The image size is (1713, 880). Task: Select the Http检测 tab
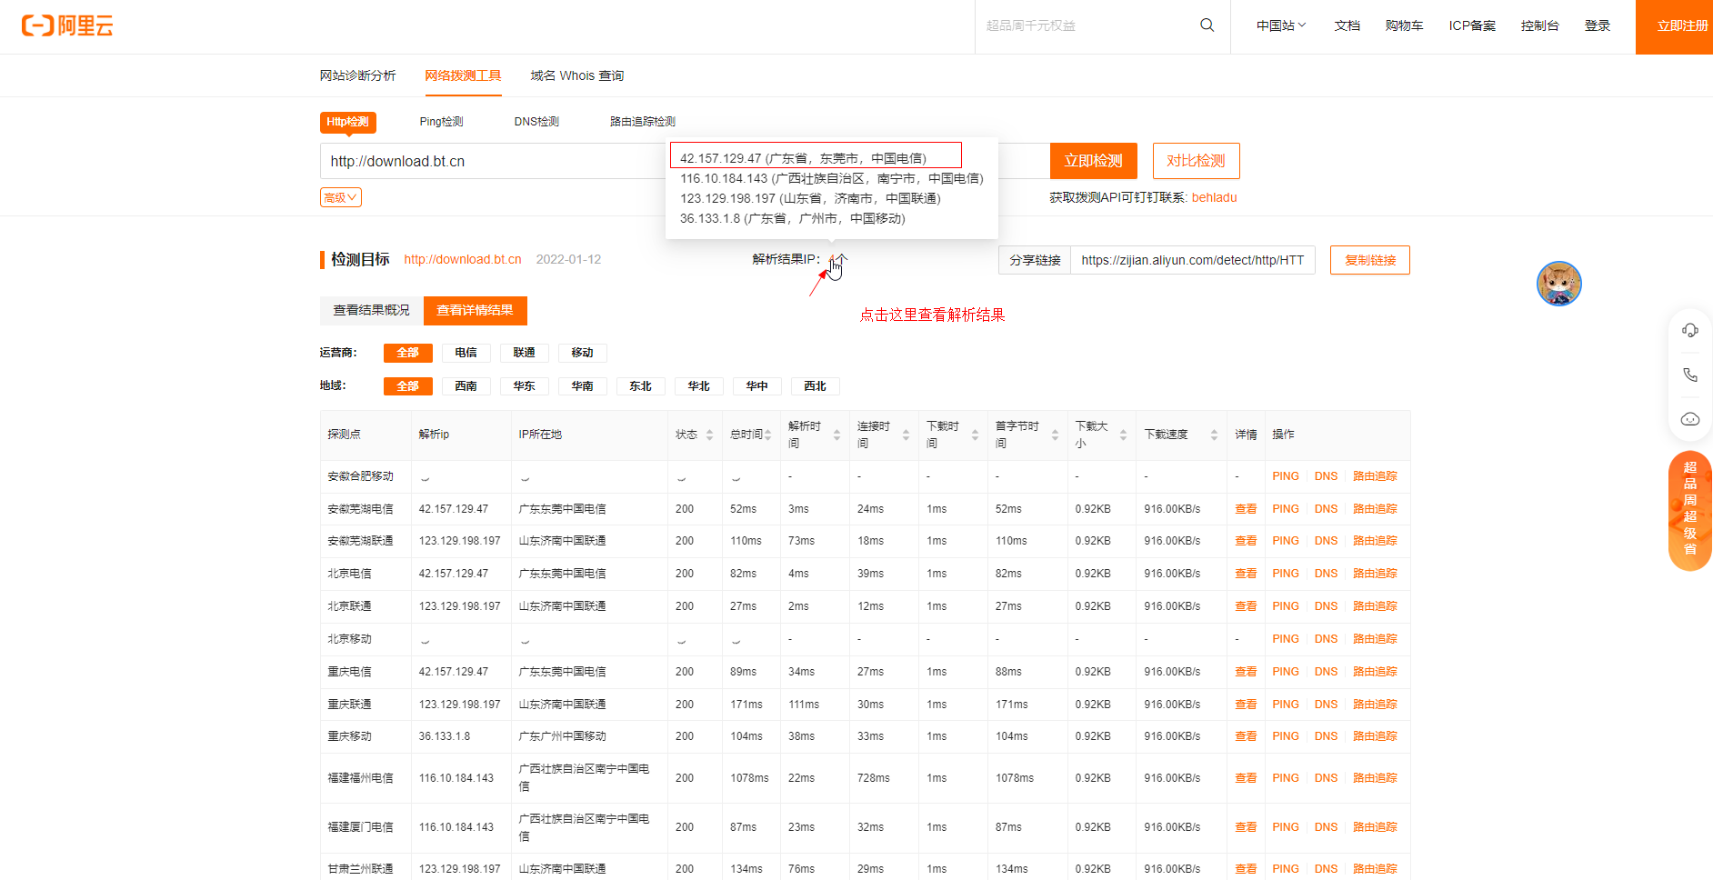pyautogui.click(x=348, y=122)
